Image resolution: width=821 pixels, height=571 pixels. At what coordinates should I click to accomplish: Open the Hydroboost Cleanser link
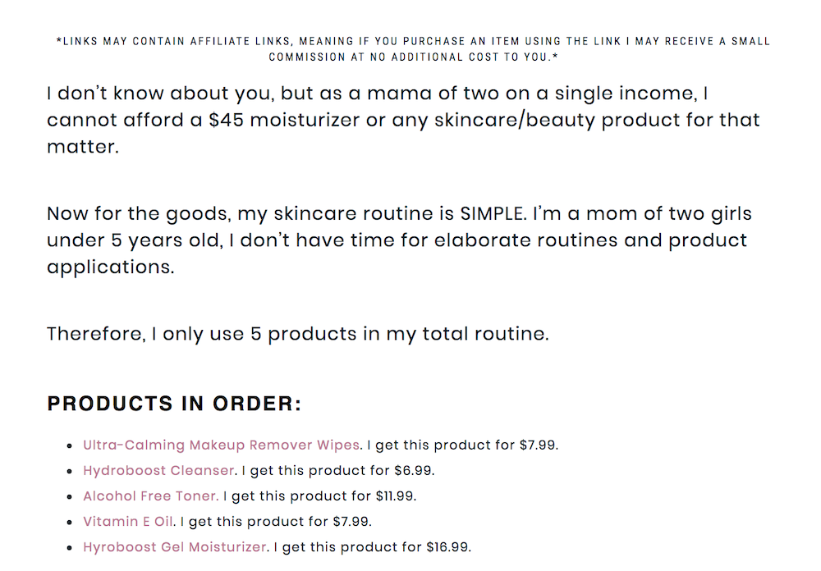pyautogui.click(x=158, y=471)
